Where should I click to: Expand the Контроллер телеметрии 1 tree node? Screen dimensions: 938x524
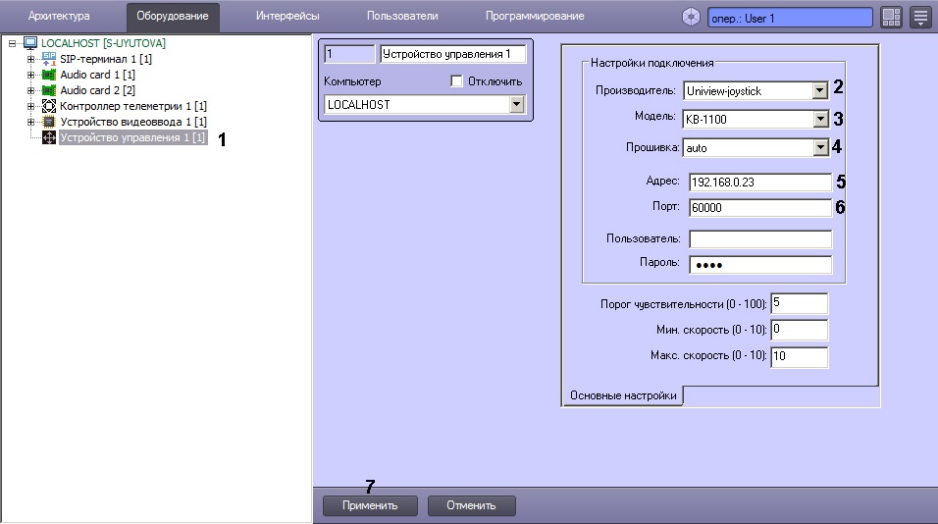31,106
